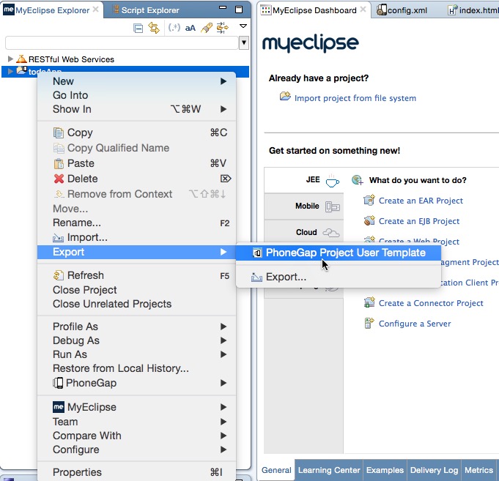Viewport: 499px width, 481px height.
Task: Select PhoneGap Project User Template
Action: click(339, 253)
